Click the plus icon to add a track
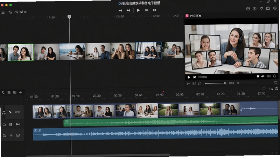The height and width of the screenshot is (157, 280). (11, 135)
